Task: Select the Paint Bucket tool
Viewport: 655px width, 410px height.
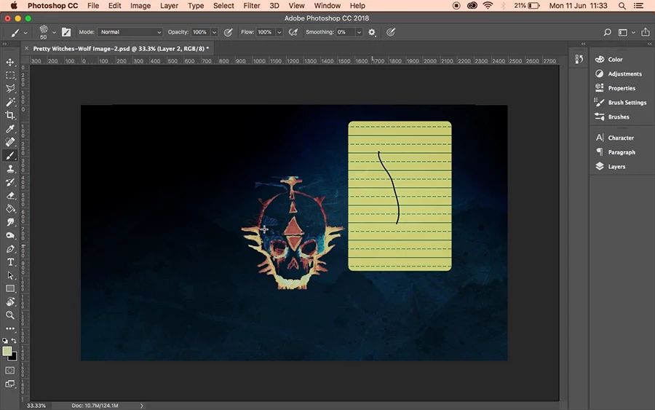Action: (10, 209)
